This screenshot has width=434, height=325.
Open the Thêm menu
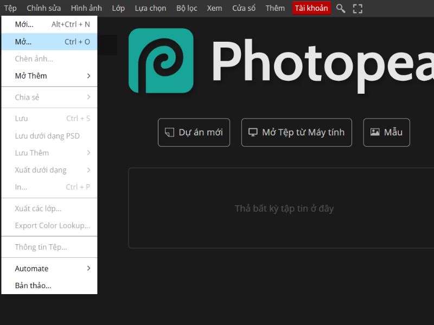[275, 8]
